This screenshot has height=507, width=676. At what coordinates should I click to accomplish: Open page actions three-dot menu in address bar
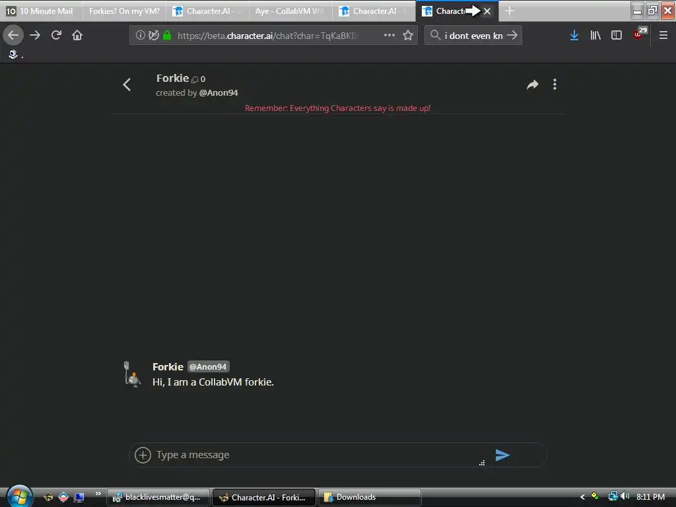(389, 35)
